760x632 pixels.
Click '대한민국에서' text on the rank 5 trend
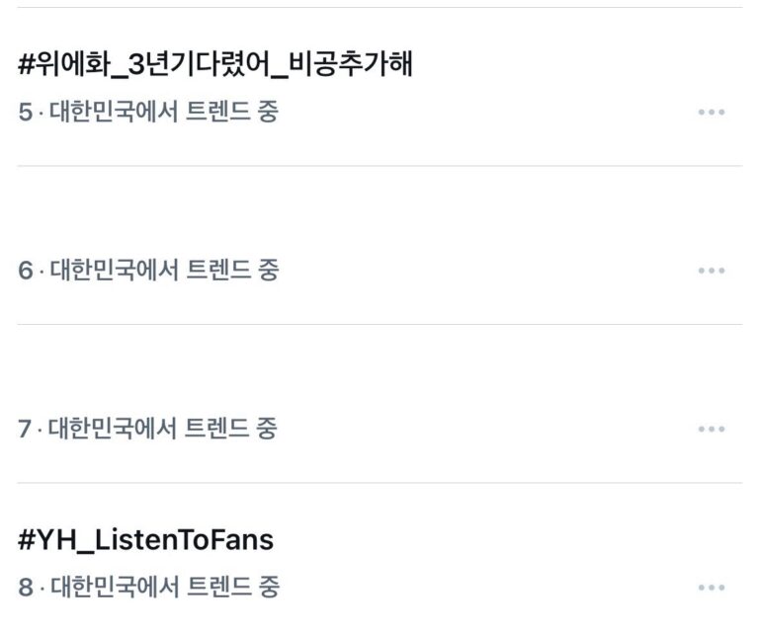tap(114, 113)
